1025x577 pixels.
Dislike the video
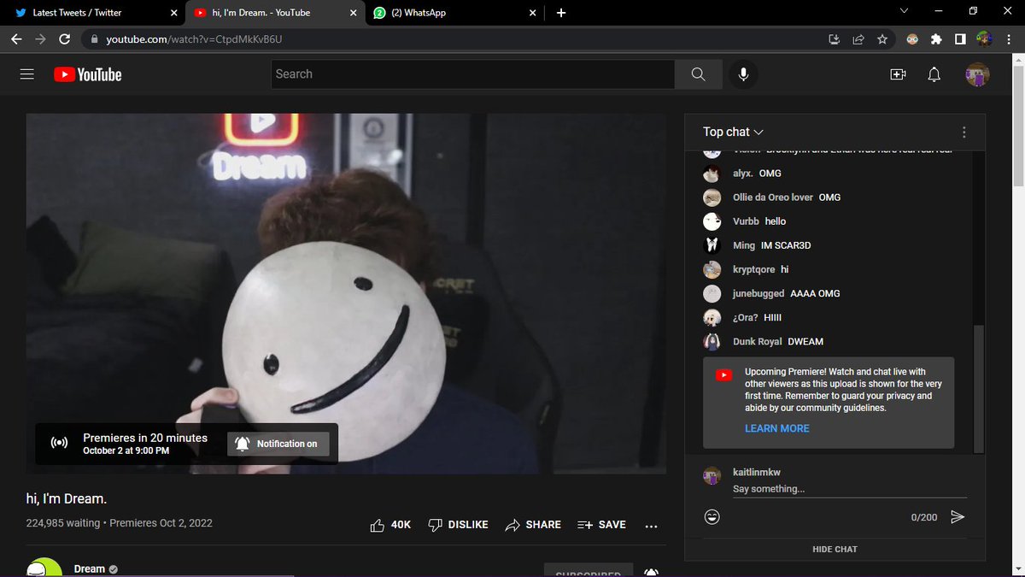click(458, 525)
